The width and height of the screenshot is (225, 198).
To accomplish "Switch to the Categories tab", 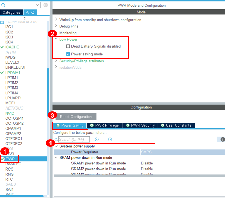I will click(12, 12).
